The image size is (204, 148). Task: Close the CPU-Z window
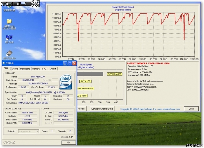tap(74, 63)
